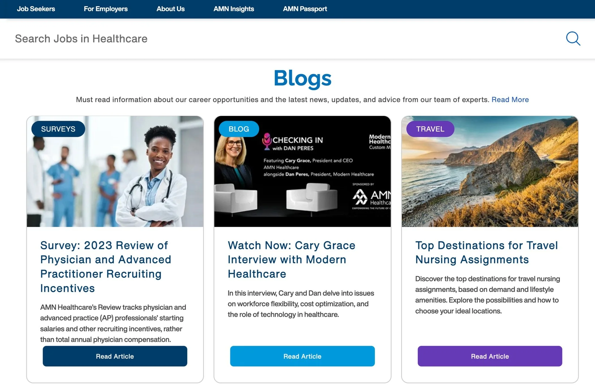Open the doctor with stethoscope thumbnail

click(x=115, y=181)
